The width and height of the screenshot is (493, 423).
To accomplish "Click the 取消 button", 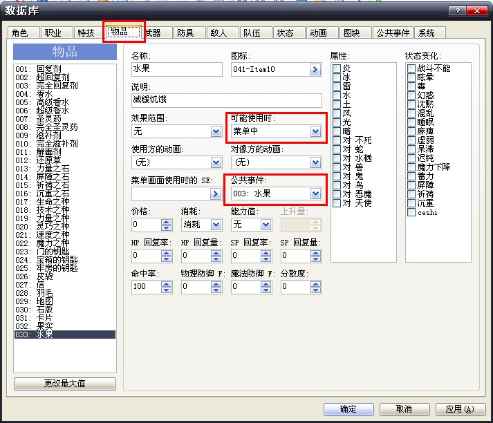I will (404, 409).
